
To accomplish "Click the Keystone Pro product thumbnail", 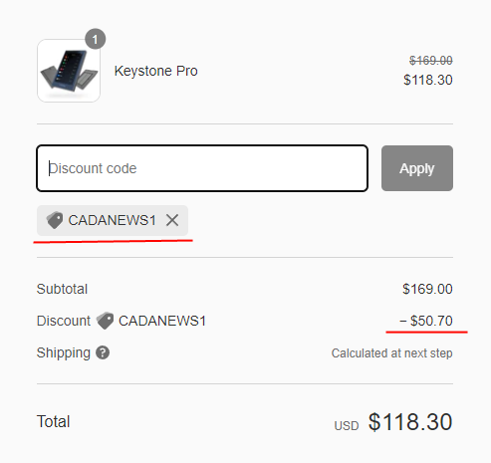I will pos(69,71).
